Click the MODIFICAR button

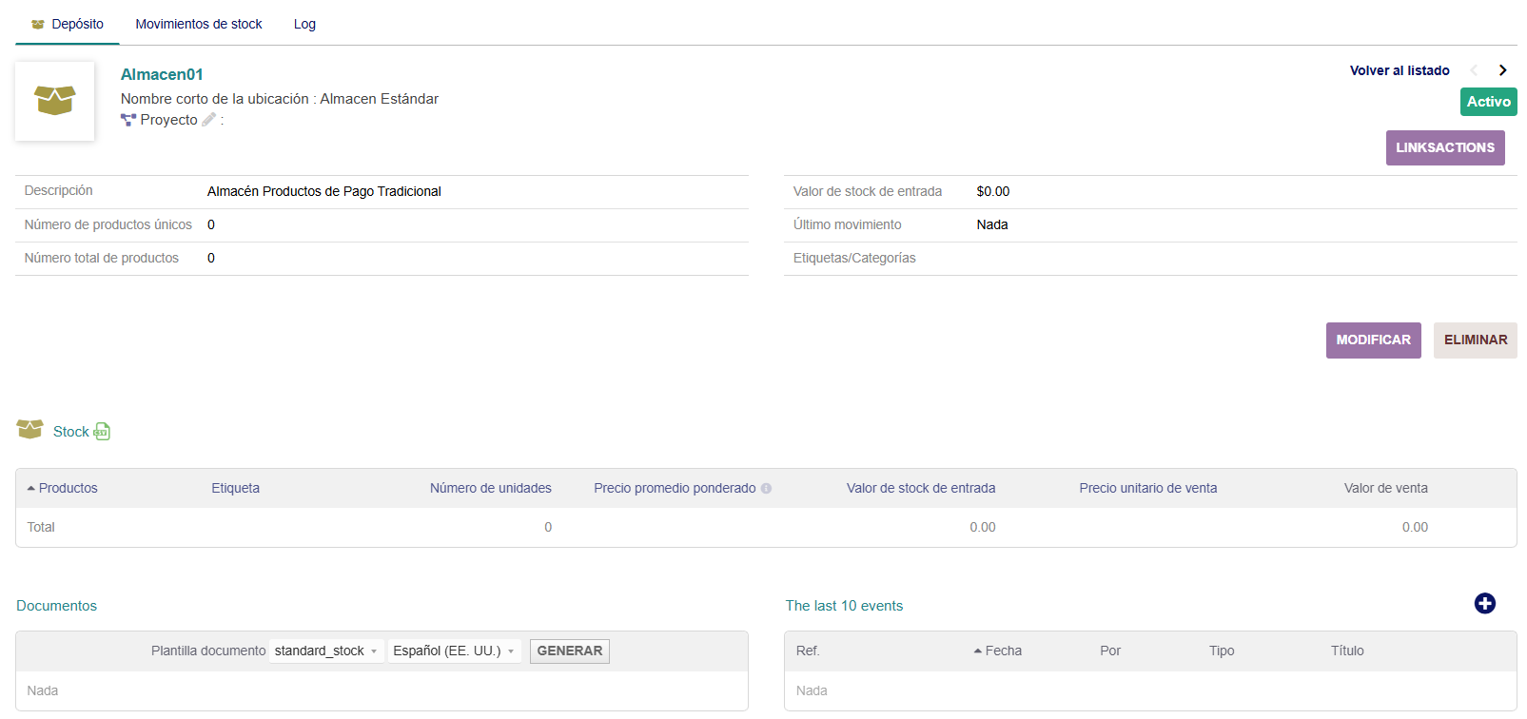(1373, 340)
